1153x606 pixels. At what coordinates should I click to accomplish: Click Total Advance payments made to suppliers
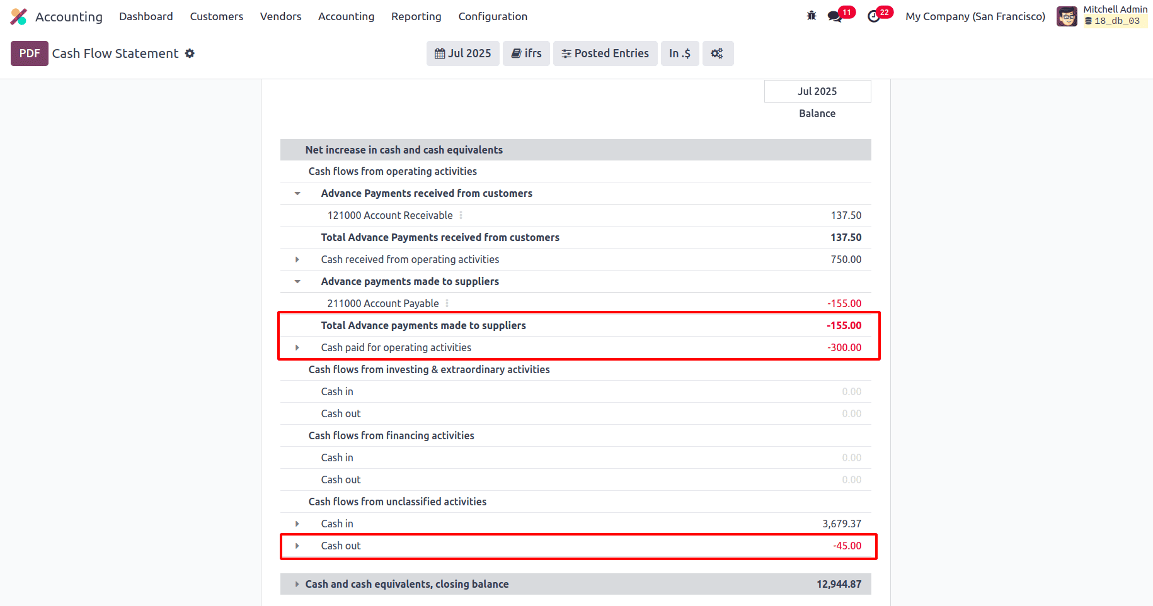coord(423,325)
